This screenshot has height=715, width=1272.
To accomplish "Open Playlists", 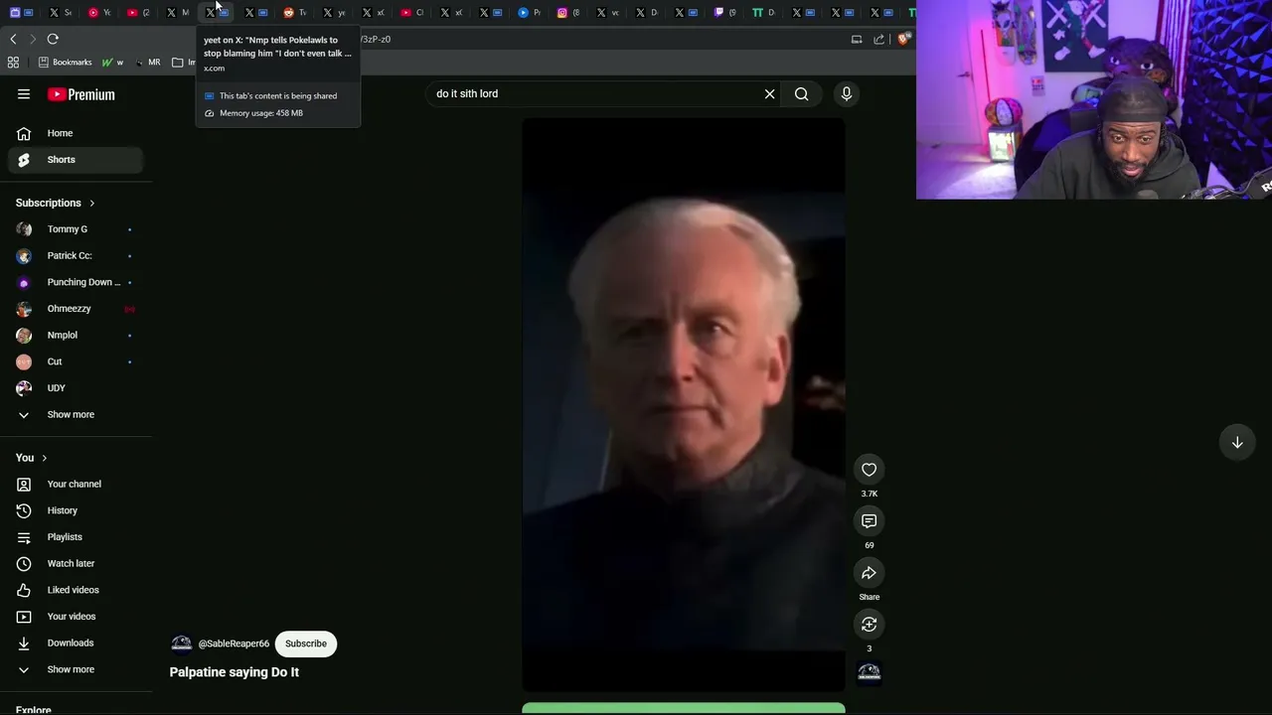I will pyautogui.click(x=76, y=537).
